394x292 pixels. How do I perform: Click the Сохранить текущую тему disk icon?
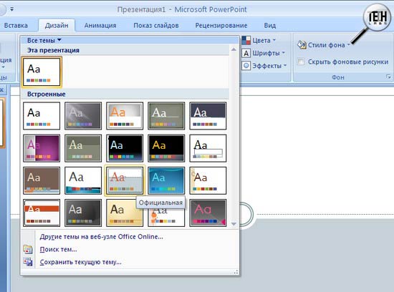28,262
